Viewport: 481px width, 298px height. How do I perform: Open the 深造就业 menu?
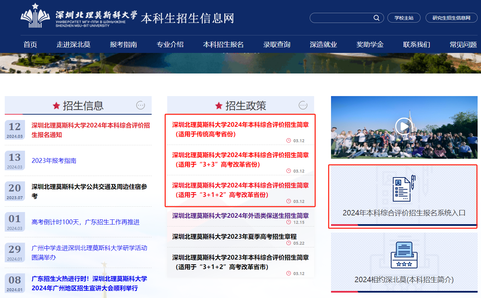click(323, 44)
